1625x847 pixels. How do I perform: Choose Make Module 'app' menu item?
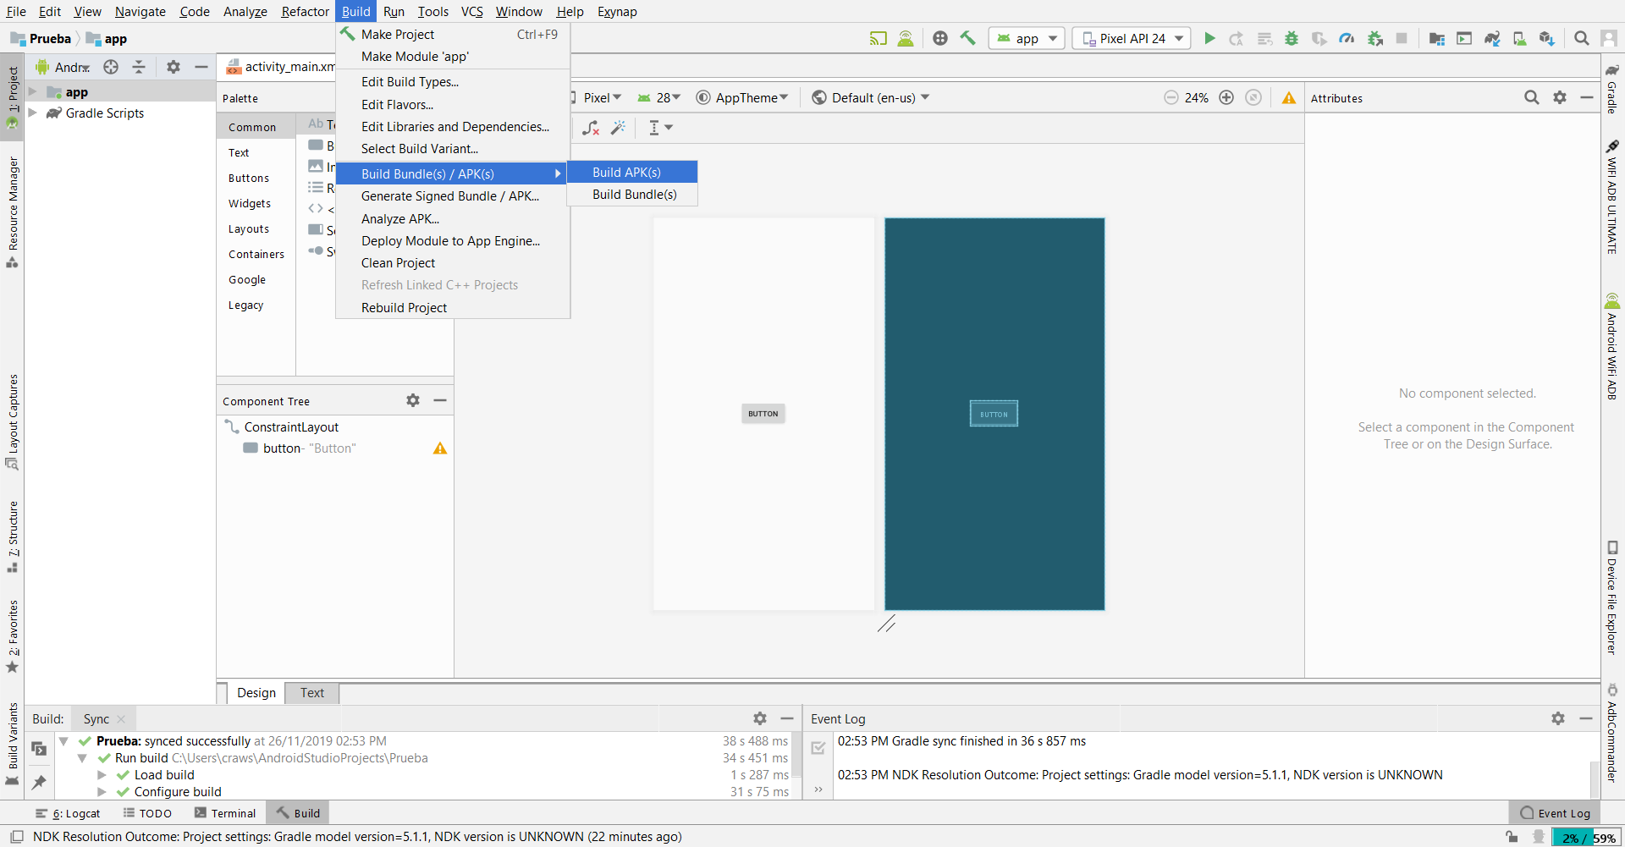(453, 57)
